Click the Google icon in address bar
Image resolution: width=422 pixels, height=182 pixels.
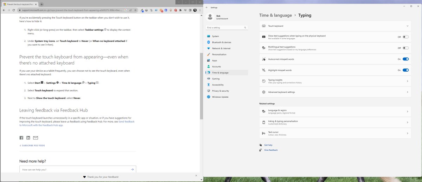[x=126, y=10]
